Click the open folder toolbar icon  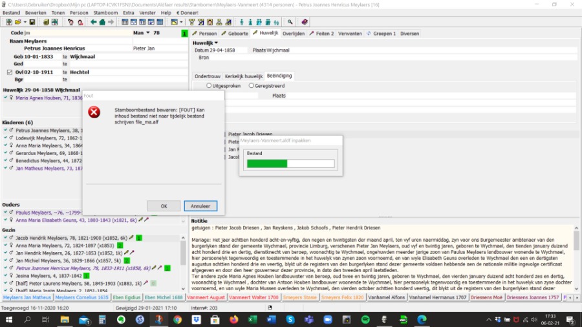click(17, 22)
